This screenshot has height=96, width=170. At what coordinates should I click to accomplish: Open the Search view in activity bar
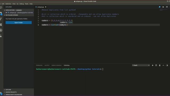click(1, 7)
